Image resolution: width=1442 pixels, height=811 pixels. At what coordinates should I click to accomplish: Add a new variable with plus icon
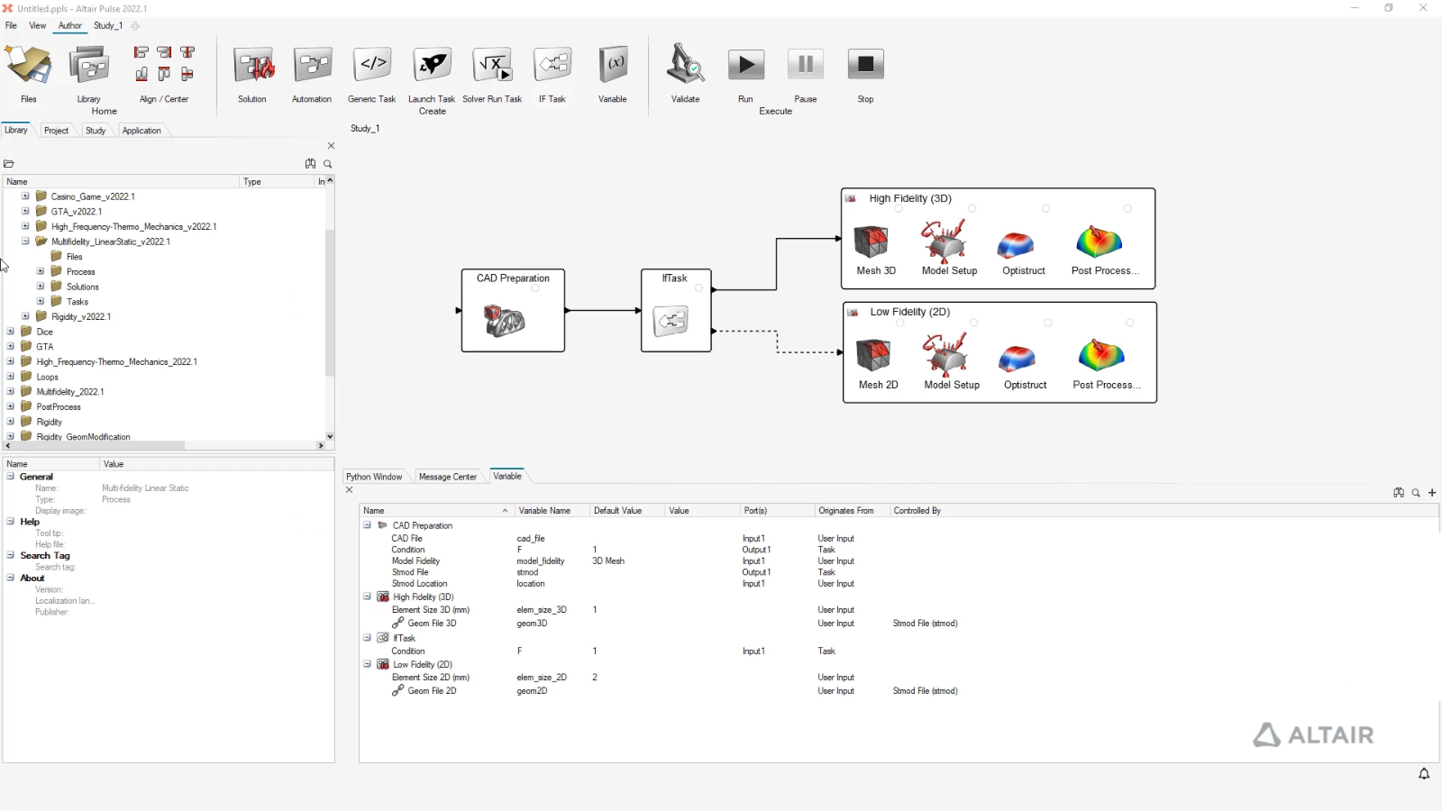1432,493
